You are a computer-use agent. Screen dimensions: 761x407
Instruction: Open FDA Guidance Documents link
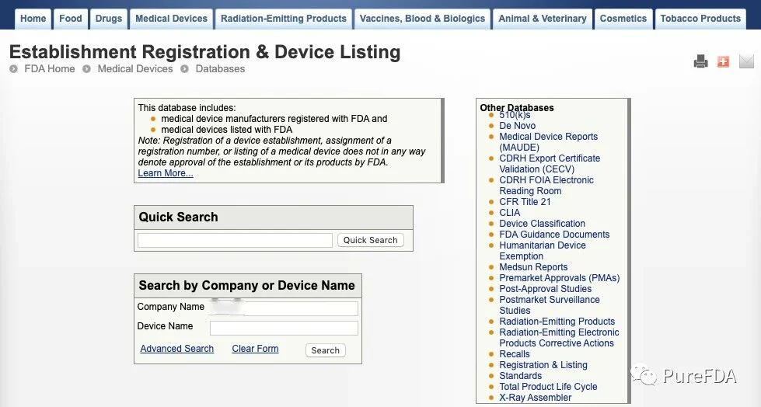[554, 235]
